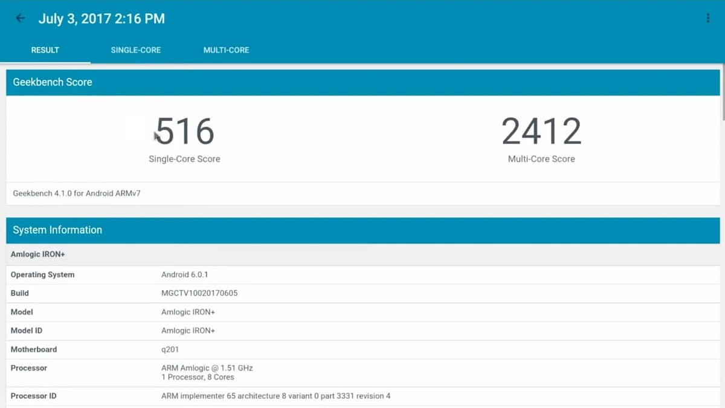Select the RESULT tab

point(45,50)
